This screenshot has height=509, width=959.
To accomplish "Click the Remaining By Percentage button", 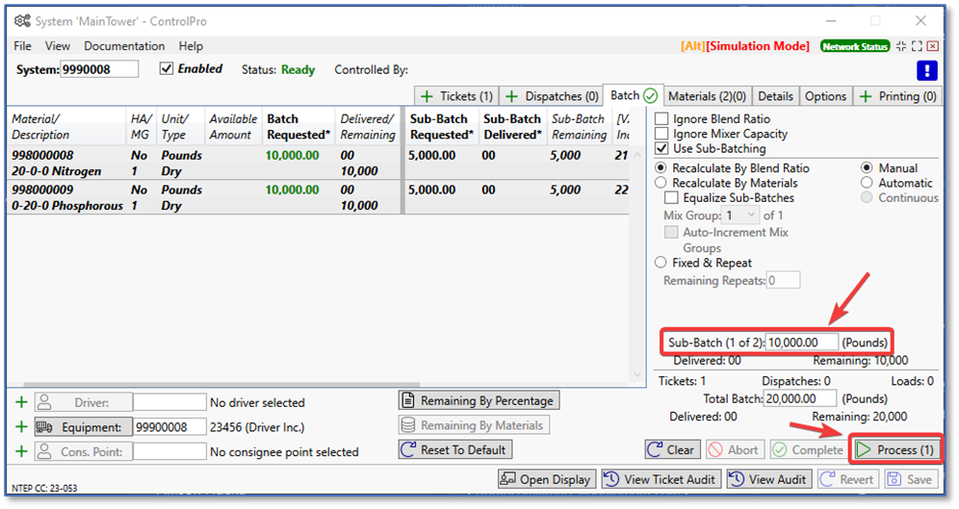I will (479, 400).
